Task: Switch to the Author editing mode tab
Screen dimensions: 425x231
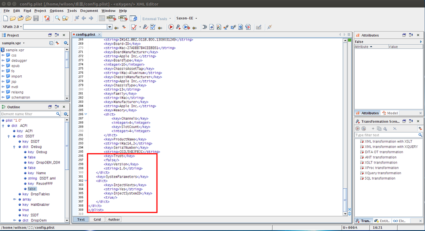Action: [114, 220]
